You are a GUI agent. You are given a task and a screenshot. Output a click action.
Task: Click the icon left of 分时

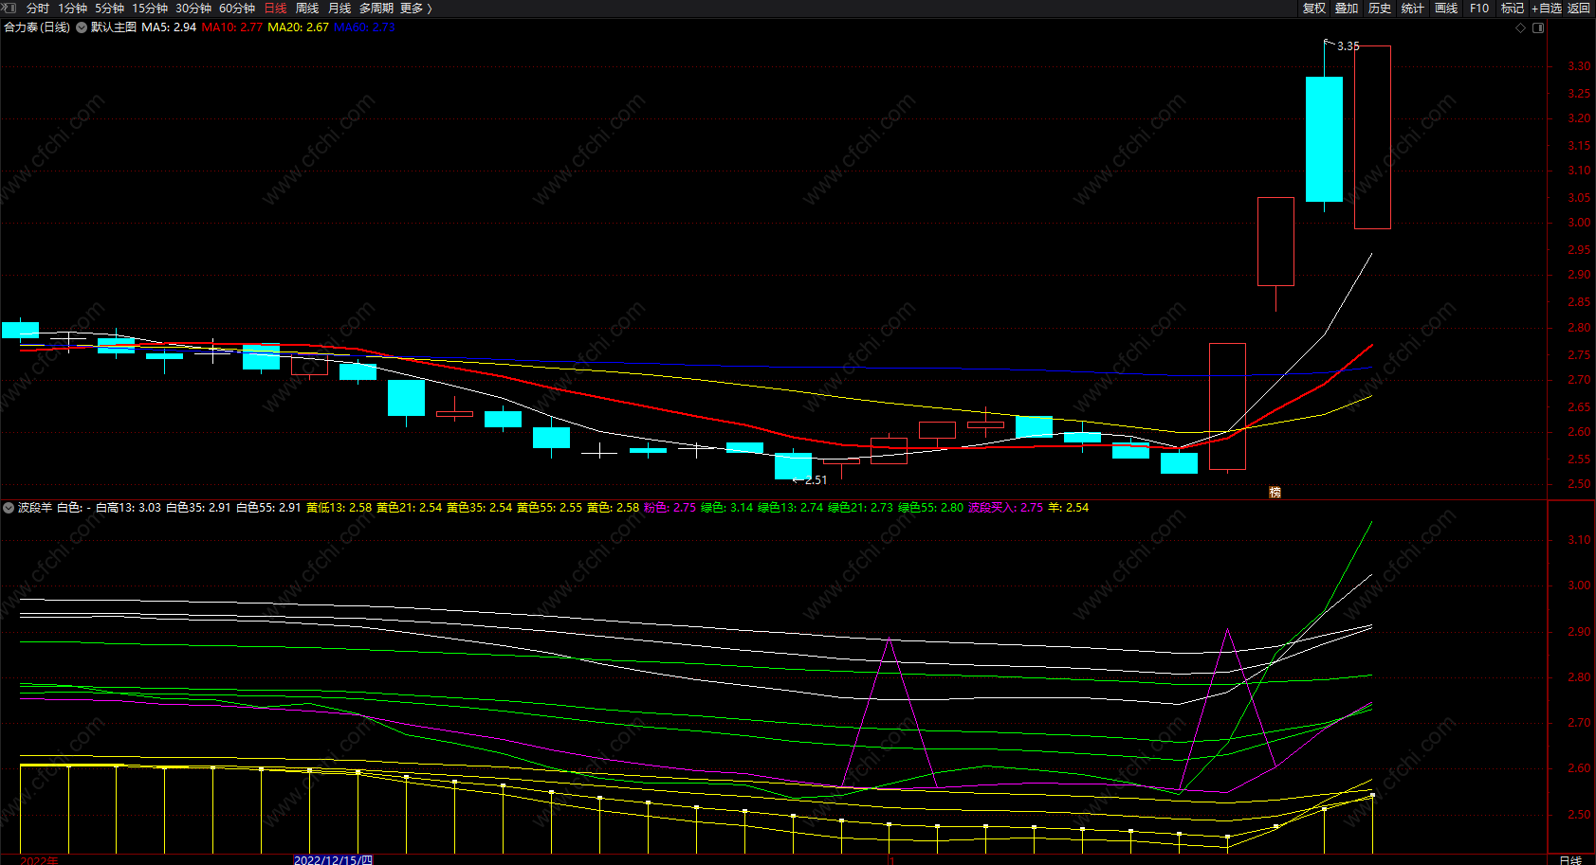click(x=9, y=8)
